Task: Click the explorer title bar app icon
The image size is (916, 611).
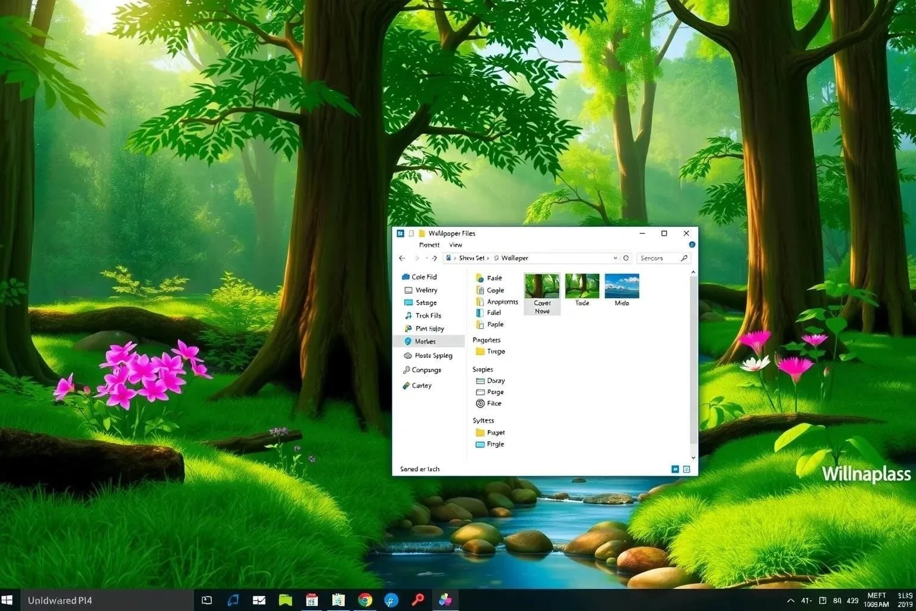Action: click(x=401, y=233)
